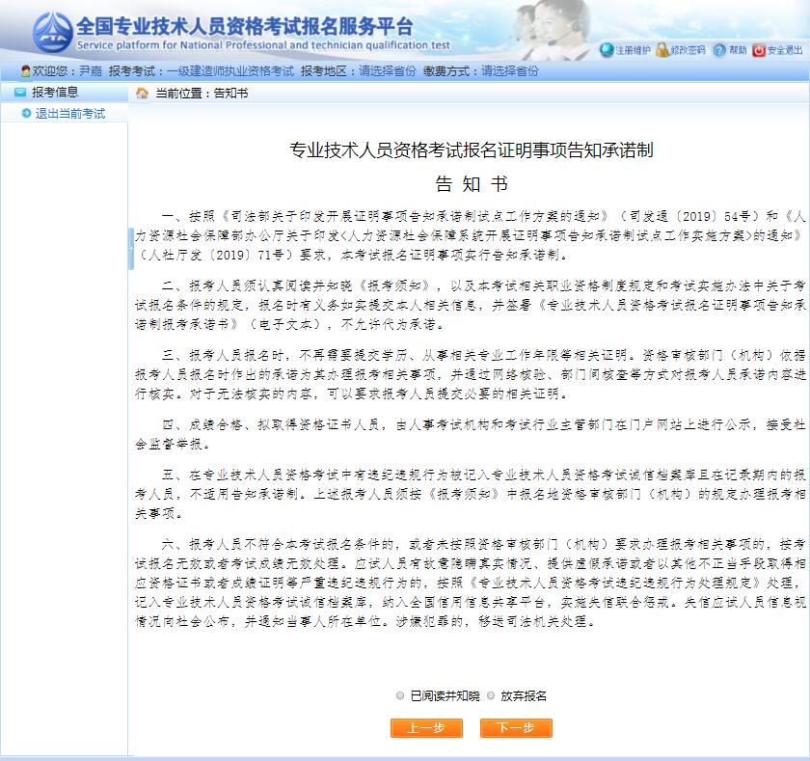
Task: Click the 上一步 button
Action: 426,728
